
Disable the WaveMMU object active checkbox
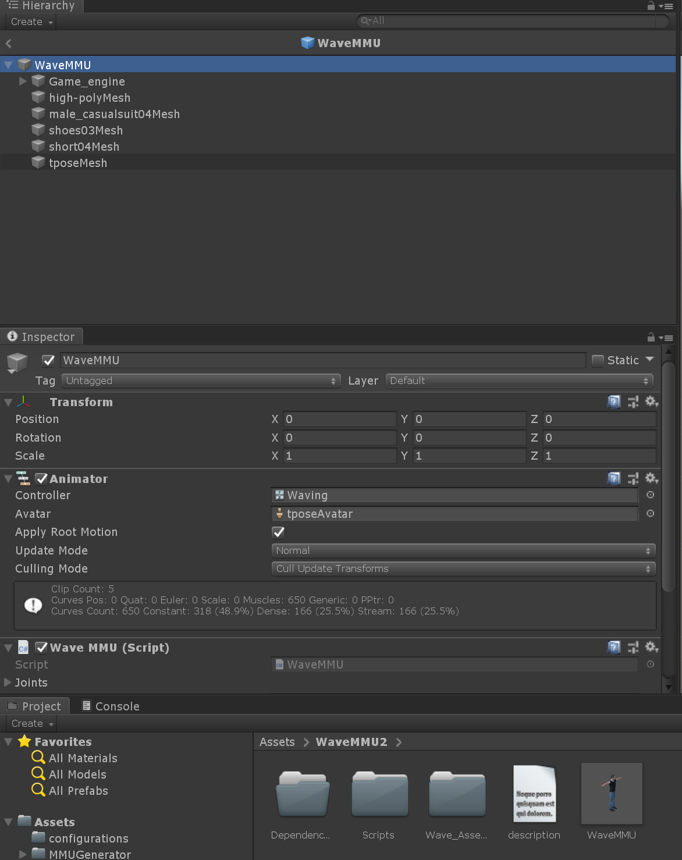[x=49, y=361]
